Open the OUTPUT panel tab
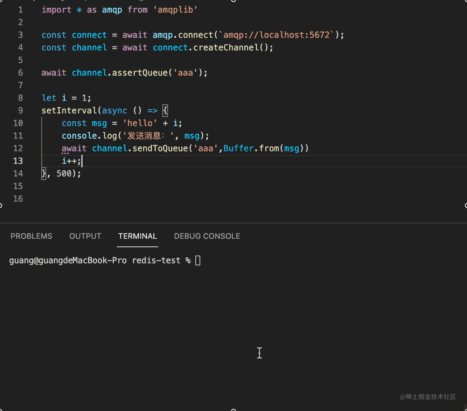467x411 pixels. click(x=85, y=236)
